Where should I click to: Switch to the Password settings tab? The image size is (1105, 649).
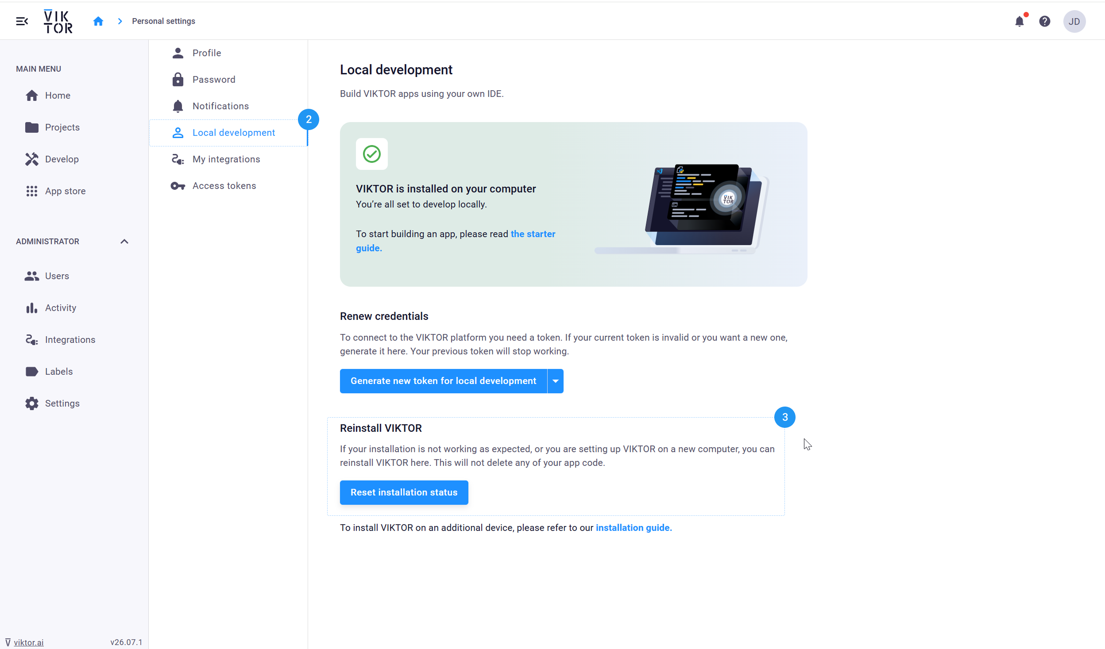(x=228, y=80)
